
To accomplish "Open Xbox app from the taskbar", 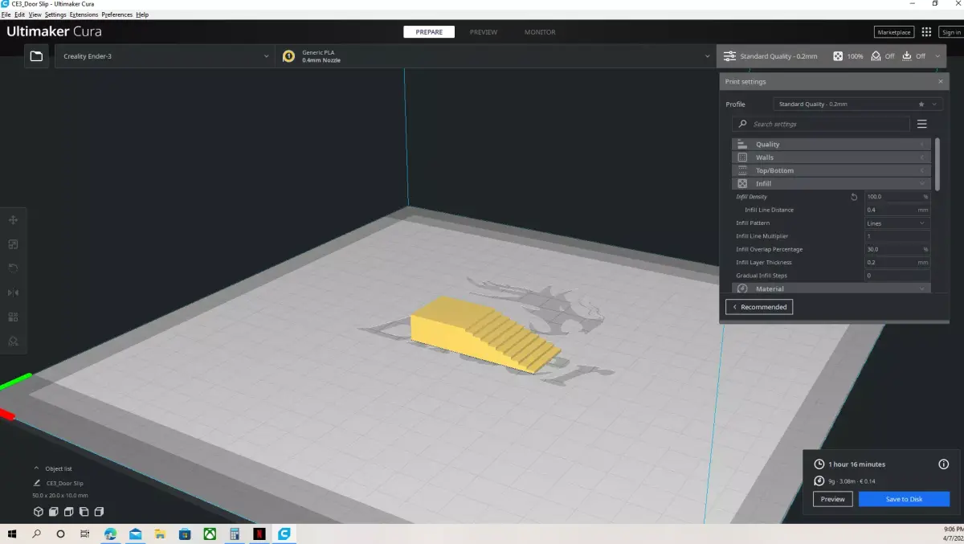I will click(209, 534).
